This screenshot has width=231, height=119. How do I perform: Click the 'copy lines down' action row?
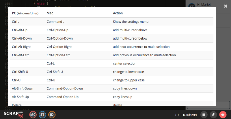point(125,88)
